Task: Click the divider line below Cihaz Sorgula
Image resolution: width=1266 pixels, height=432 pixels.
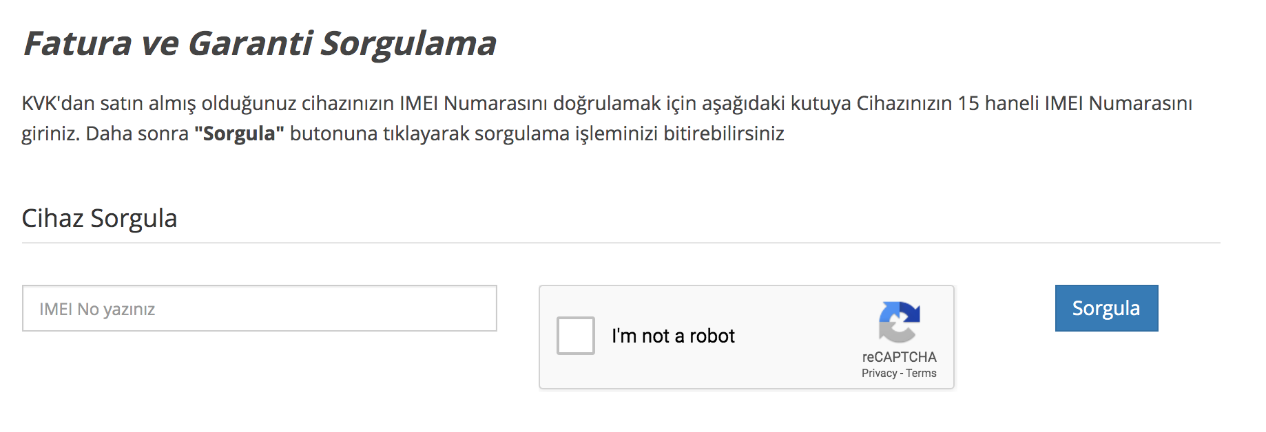Action: coord(621,243)
